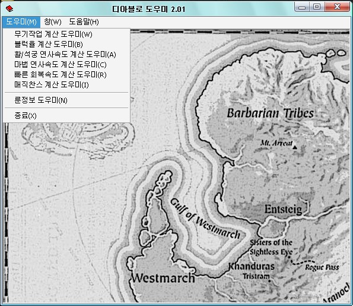353x306 pixels.
Task: Select 마법 연사속도 계산 도우미(C)
Action: (x=66, y=65)
